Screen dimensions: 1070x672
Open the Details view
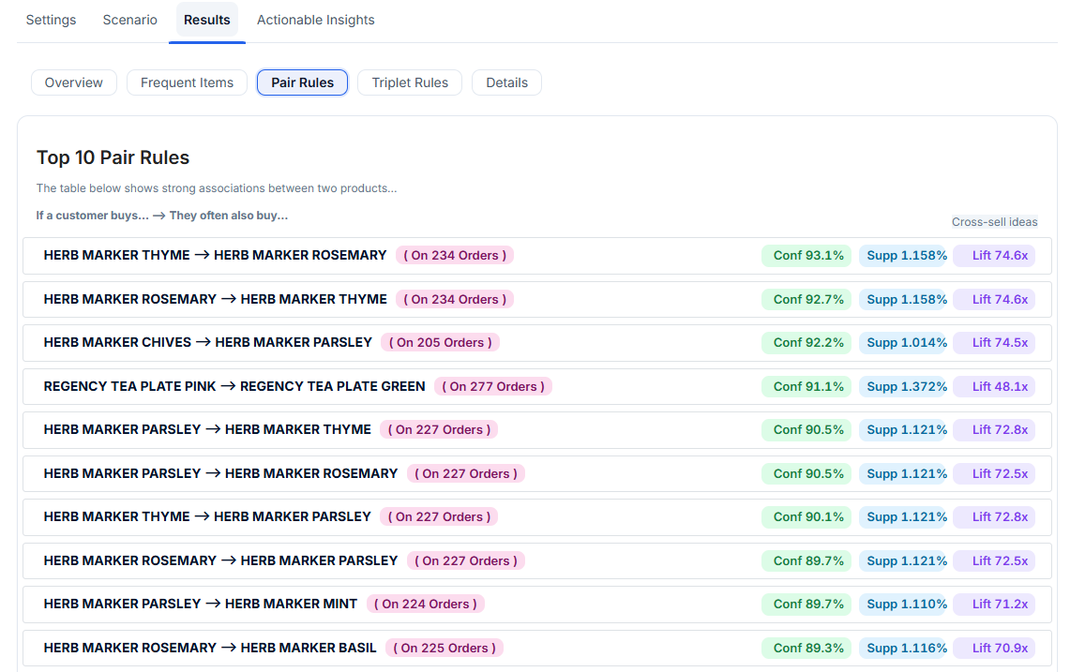(506, 82)
